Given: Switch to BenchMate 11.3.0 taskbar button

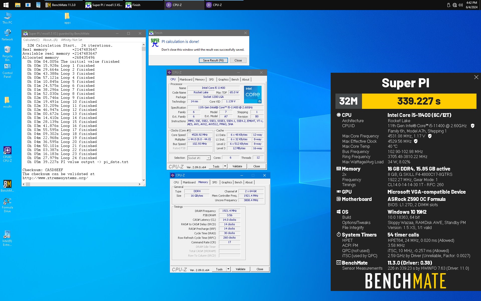Looking at the screenshot, I should 64,5.
